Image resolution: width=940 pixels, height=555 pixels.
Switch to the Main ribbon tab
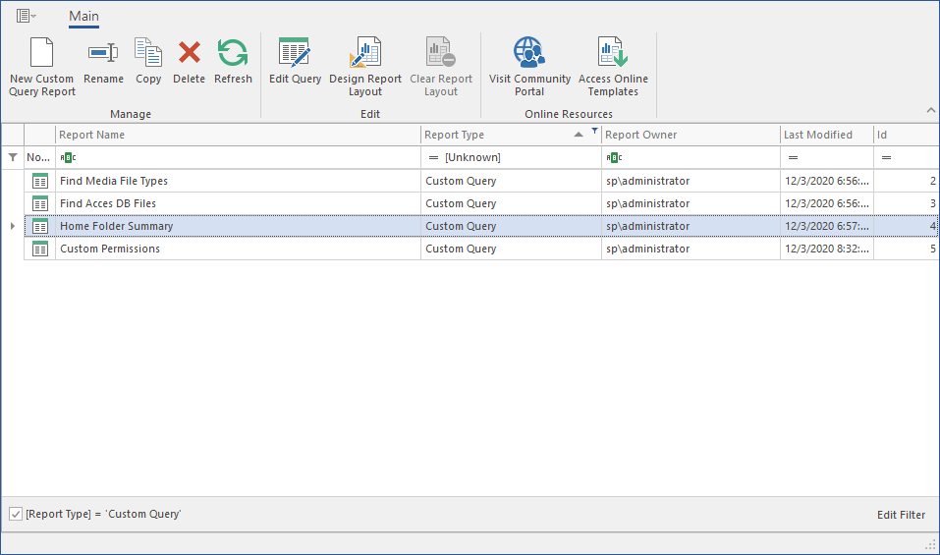click(83, 16)
